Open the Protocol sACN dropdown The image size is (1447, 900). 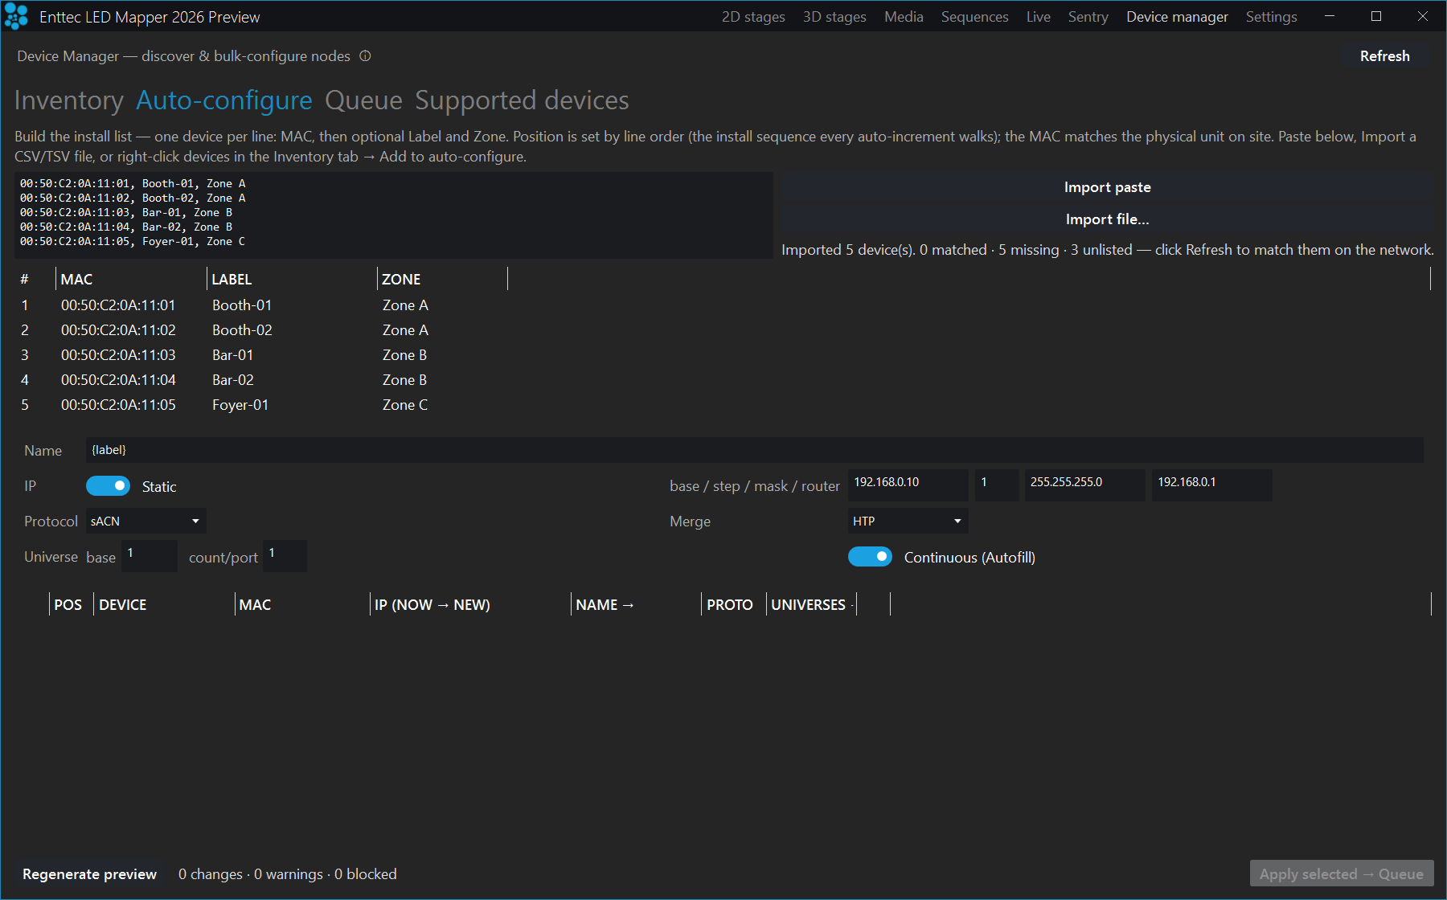click(x=146, y=521)
